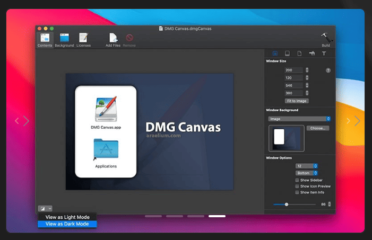Click the 86 slider value
The height and width of the screenshot is (240, 372).
(323, 204)
